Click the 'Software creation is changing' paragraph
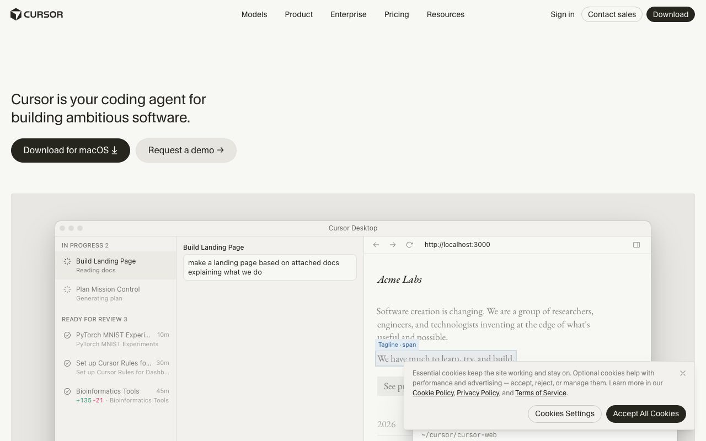 click(x=485, y=324)
